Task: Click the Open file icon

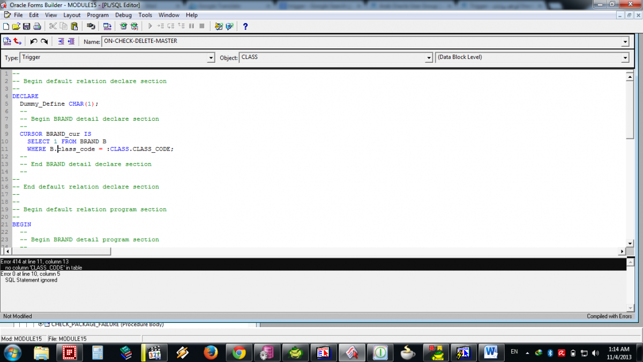Action: (16, 26)
